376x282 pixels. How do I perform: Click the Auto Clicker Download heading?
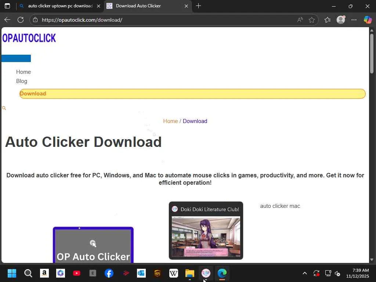83,142
